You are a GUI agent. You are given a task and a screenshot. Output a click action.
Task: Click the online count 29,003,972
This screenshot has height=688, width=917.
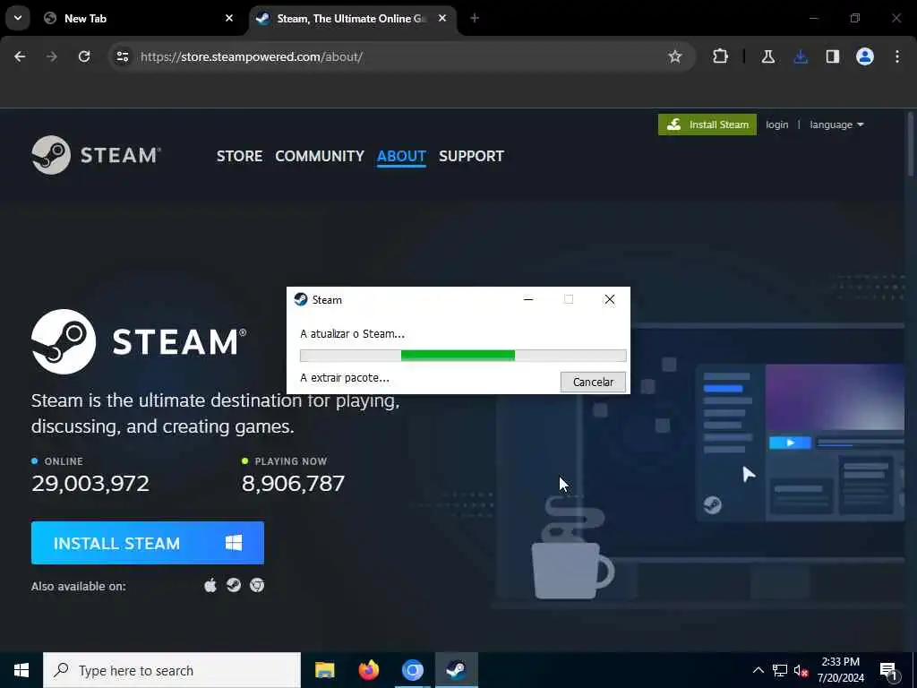pyautogui.click(x=90, y=483)
